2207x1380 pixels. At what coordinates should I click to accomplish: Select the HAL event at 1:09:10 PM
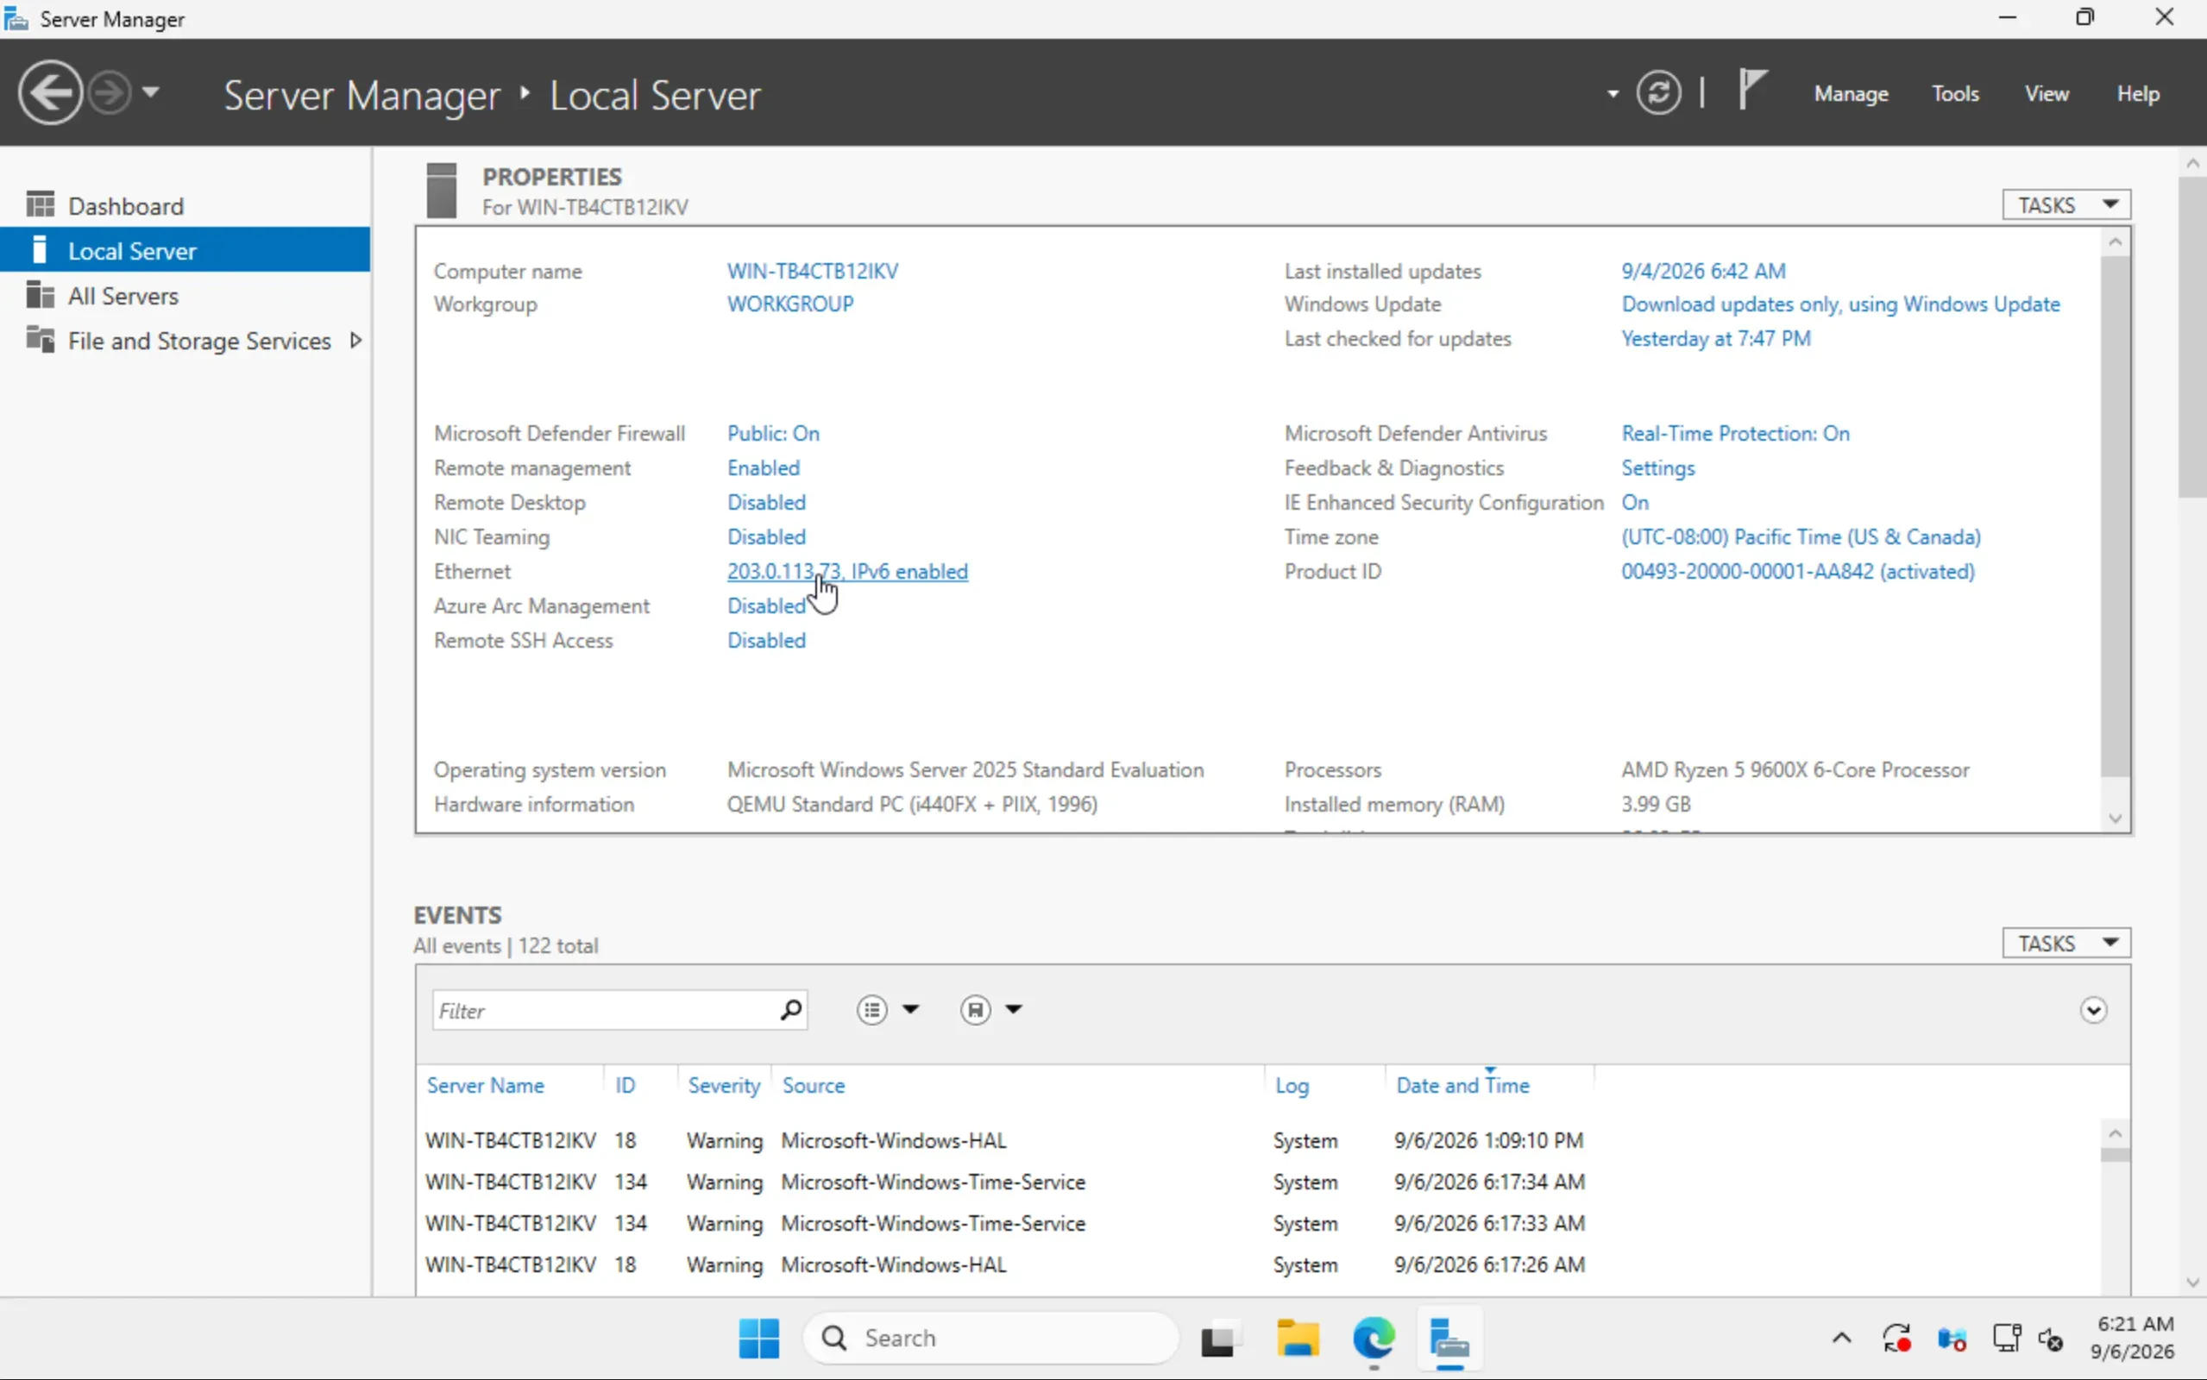[x=1260, y=1141]
